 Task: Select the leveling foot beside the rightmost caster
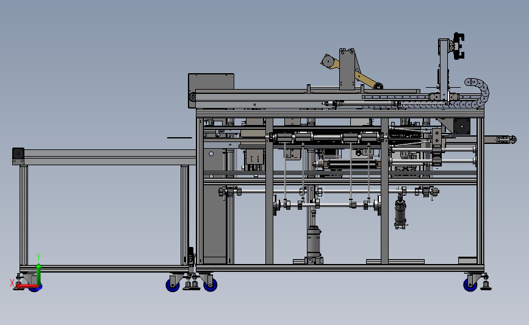486,283
